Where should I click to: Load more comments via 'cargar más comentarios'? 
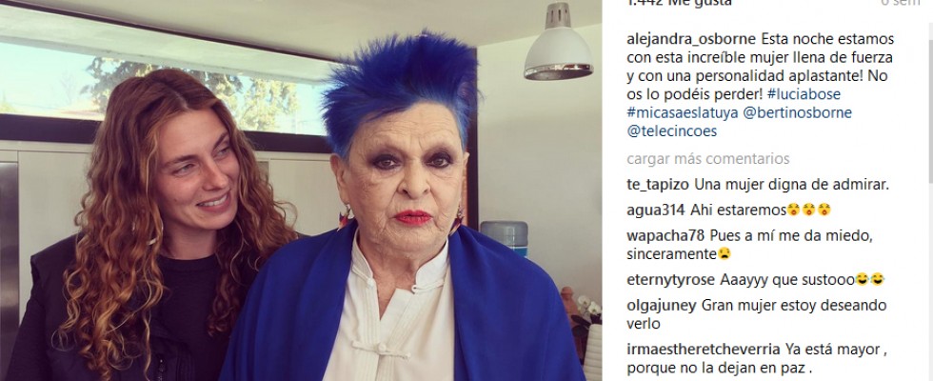point(708,159)
